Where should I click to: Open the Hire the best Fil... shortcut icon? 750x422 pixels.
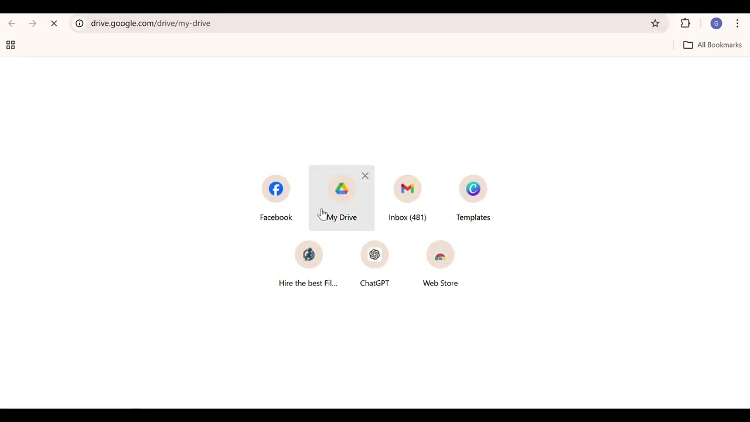click(309, 254)
